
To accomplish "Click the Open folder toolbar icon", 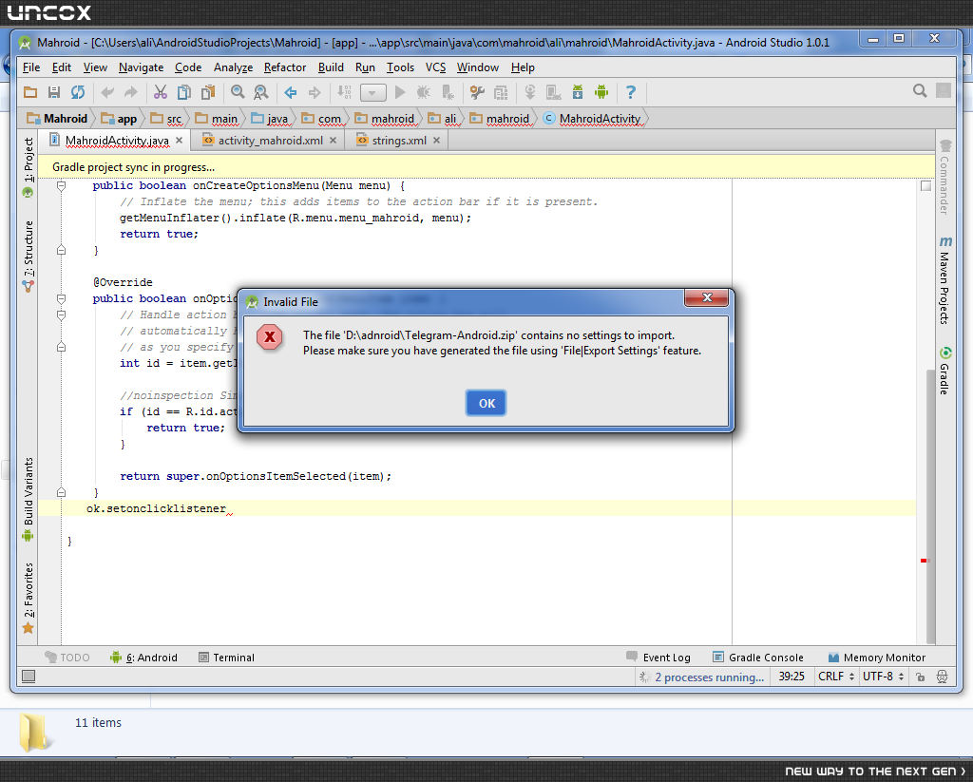I will click(x=30, y=92).
